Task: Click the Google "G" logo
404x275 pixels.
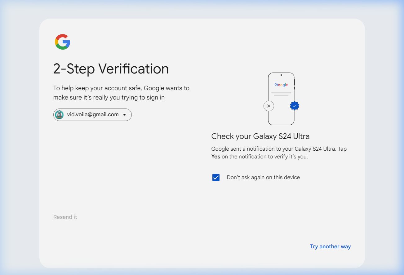Action: tap(62, 42)
